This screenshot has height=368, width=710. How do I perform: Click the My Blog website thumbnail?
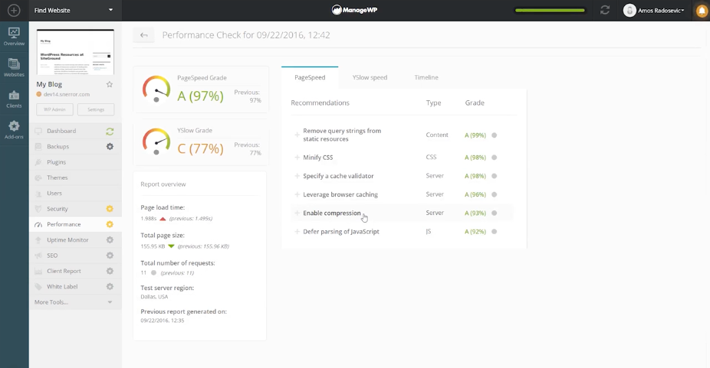pos(75,52)
